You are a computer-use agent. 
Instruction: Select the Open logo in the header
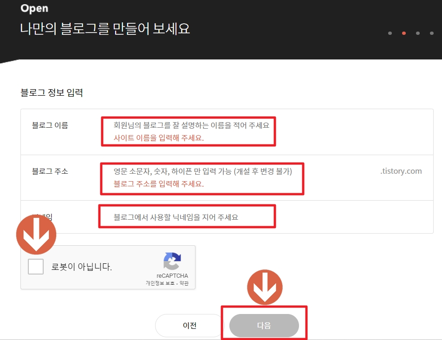(x=34, y=8)
